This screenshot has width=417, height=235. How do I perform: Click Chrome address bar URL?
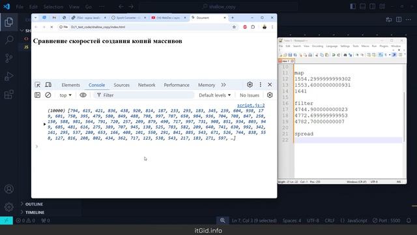click(x=98, y=27)
